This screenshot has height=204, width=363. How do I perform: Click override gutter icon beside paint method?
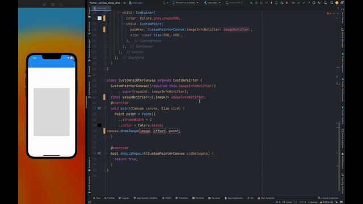point(99,108)
